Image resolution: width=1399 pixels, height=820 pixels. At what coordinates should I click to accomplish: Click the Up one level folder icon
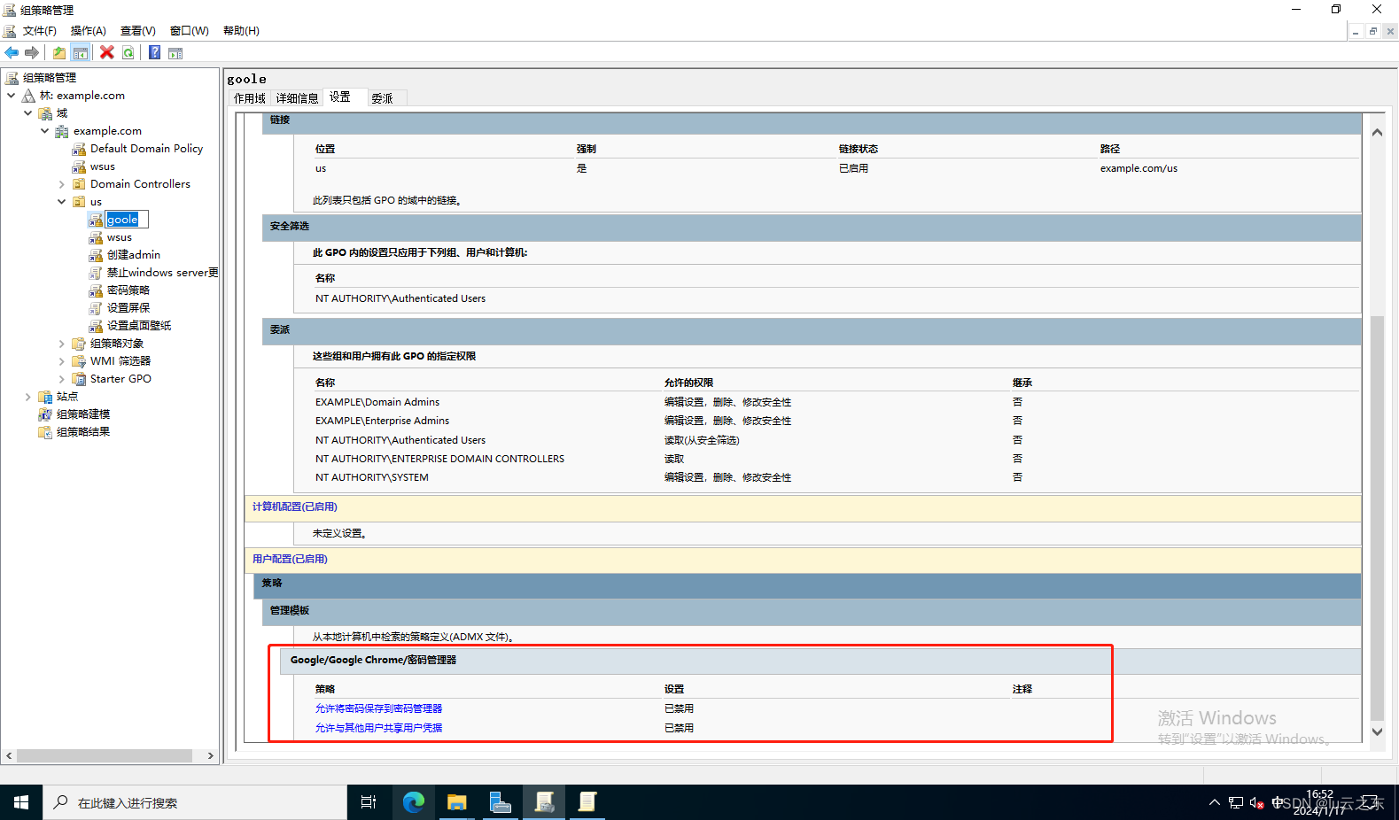pyautogui.click(x=59, y=52)
